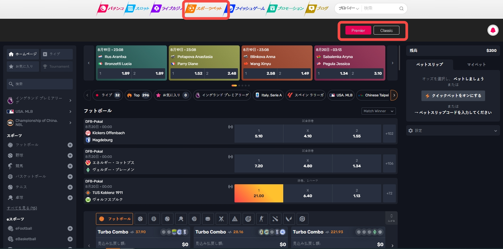Viewport: 503px width, 249px height.
Task: Click the search magnifier icon in top bar
Action: click(x=401, y=8)
